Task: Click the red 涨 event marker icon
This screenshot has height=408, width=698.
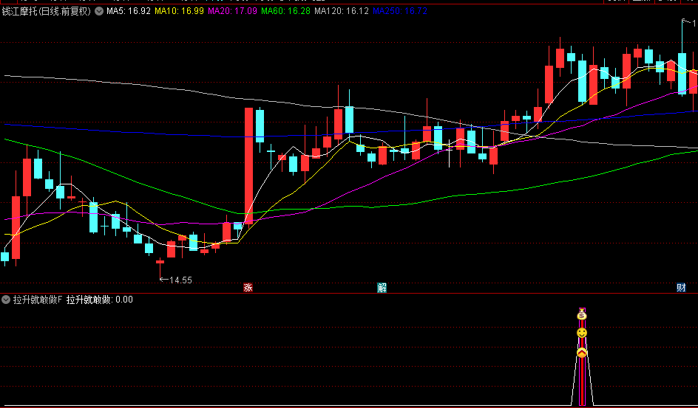Action: click(x=248, y=287)
